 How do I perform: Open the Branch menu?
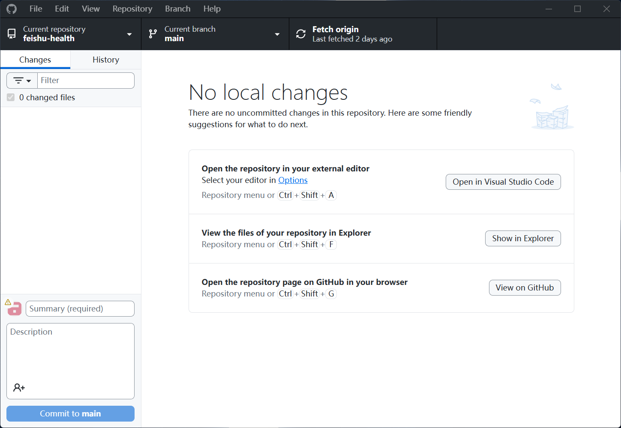click(177, 9)
